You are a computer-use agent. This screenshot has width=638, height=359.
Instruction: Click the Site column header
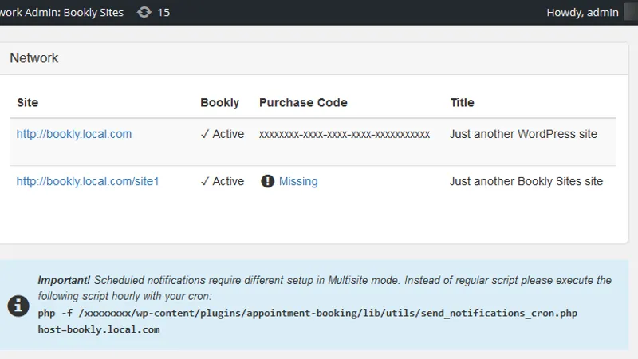[x=28, y=103]
